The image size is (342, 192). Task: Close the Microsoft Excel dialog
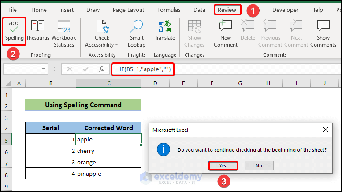pos(325,130)
